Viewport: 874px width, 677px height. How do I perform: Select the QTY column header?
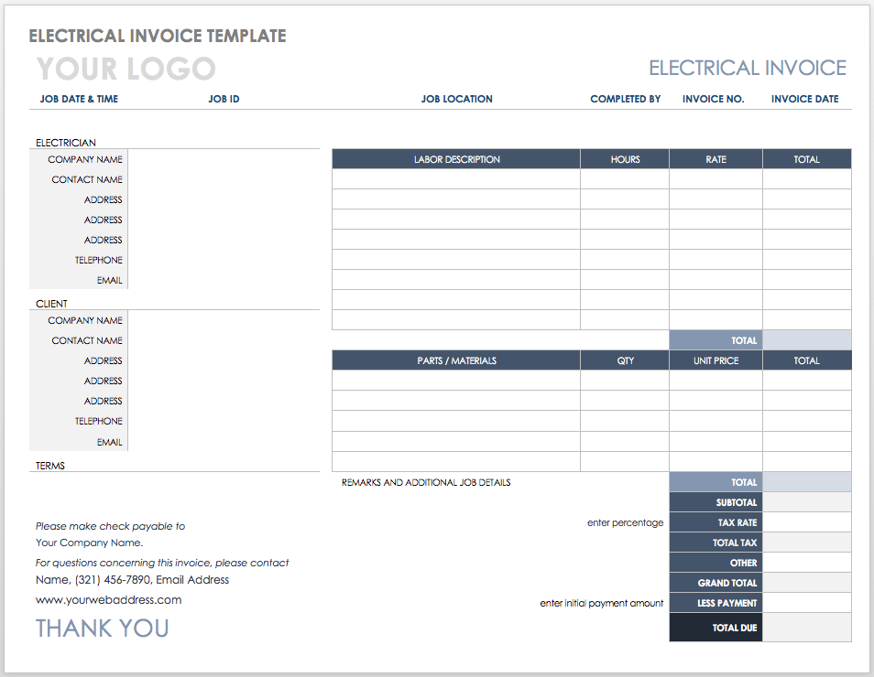625,361
